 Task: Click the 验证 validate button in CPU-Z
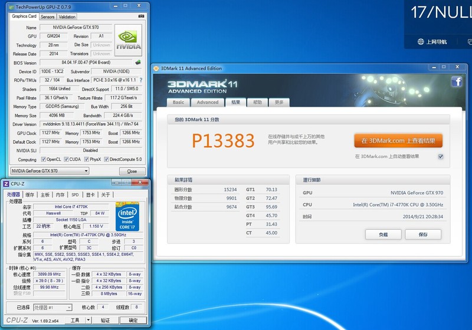pos(105,320)
